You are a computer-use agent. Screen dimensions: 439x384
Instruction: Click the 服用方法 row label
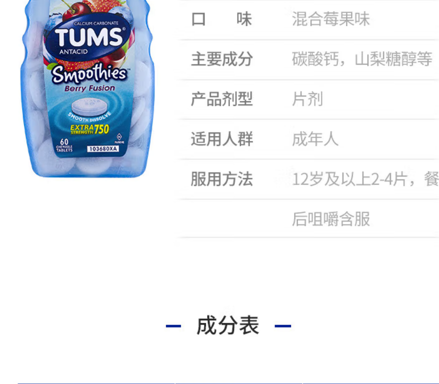point(221,179)
